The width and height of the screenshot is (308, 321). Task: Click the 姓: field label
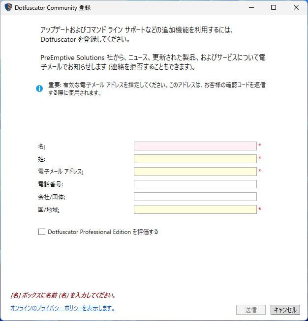(x=42, y=159)
